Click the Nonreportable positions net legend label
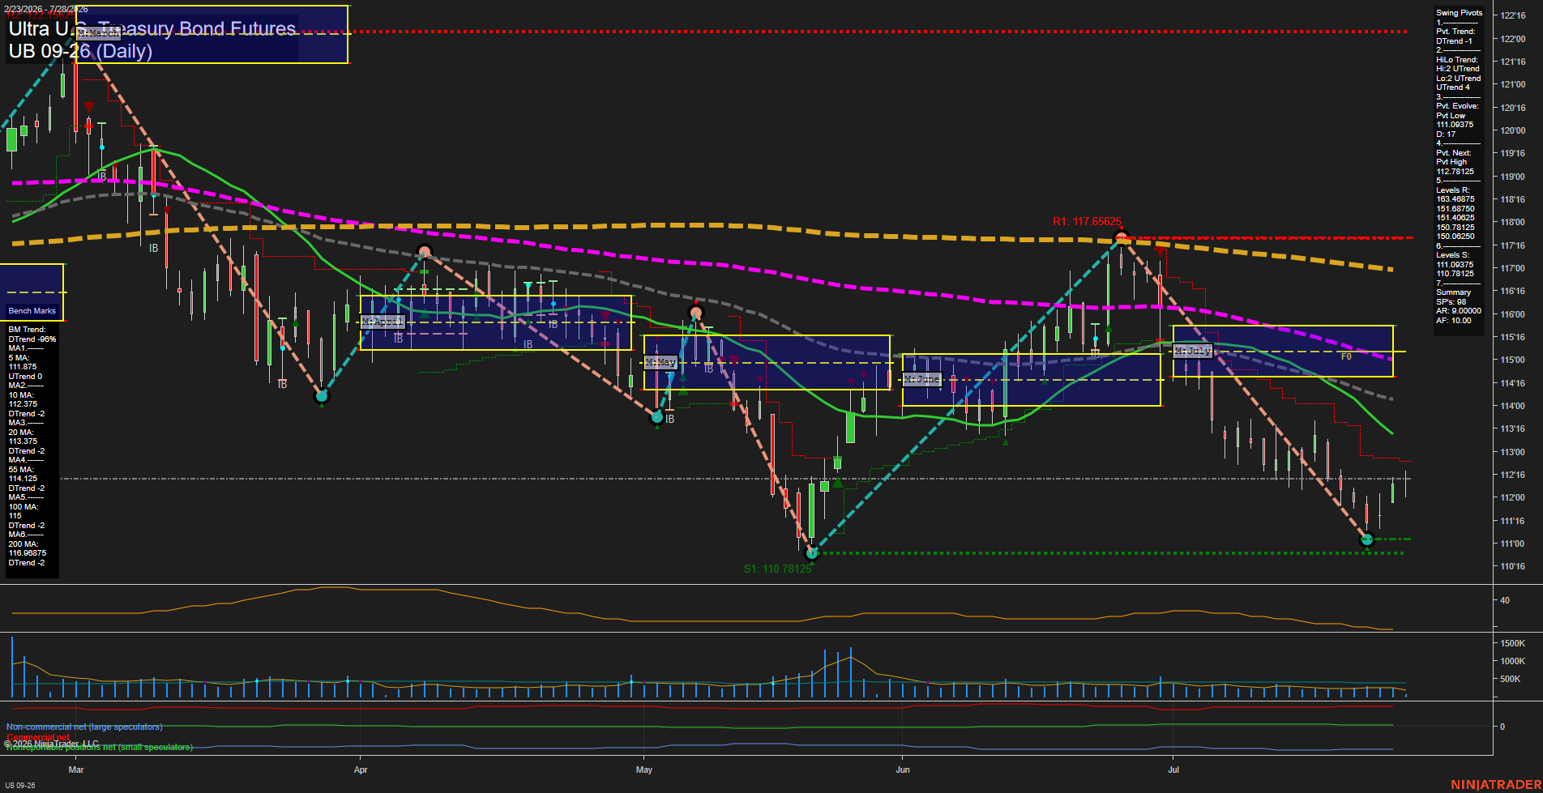Screen dimensions: 1543x793 pos(100,747)
